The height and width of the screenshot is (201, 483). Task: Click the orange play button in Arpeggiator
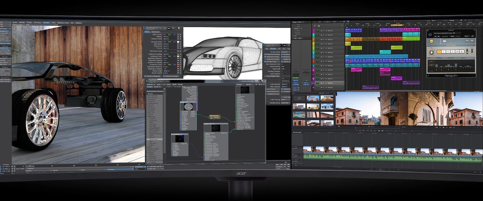coord(431,41)
